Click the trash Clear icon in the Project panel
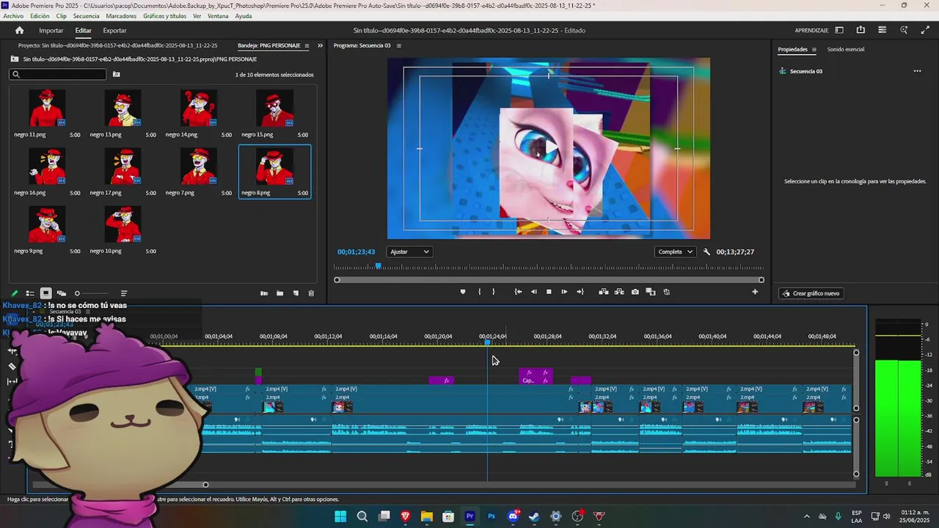939x528 pixels. click(311, 293)
